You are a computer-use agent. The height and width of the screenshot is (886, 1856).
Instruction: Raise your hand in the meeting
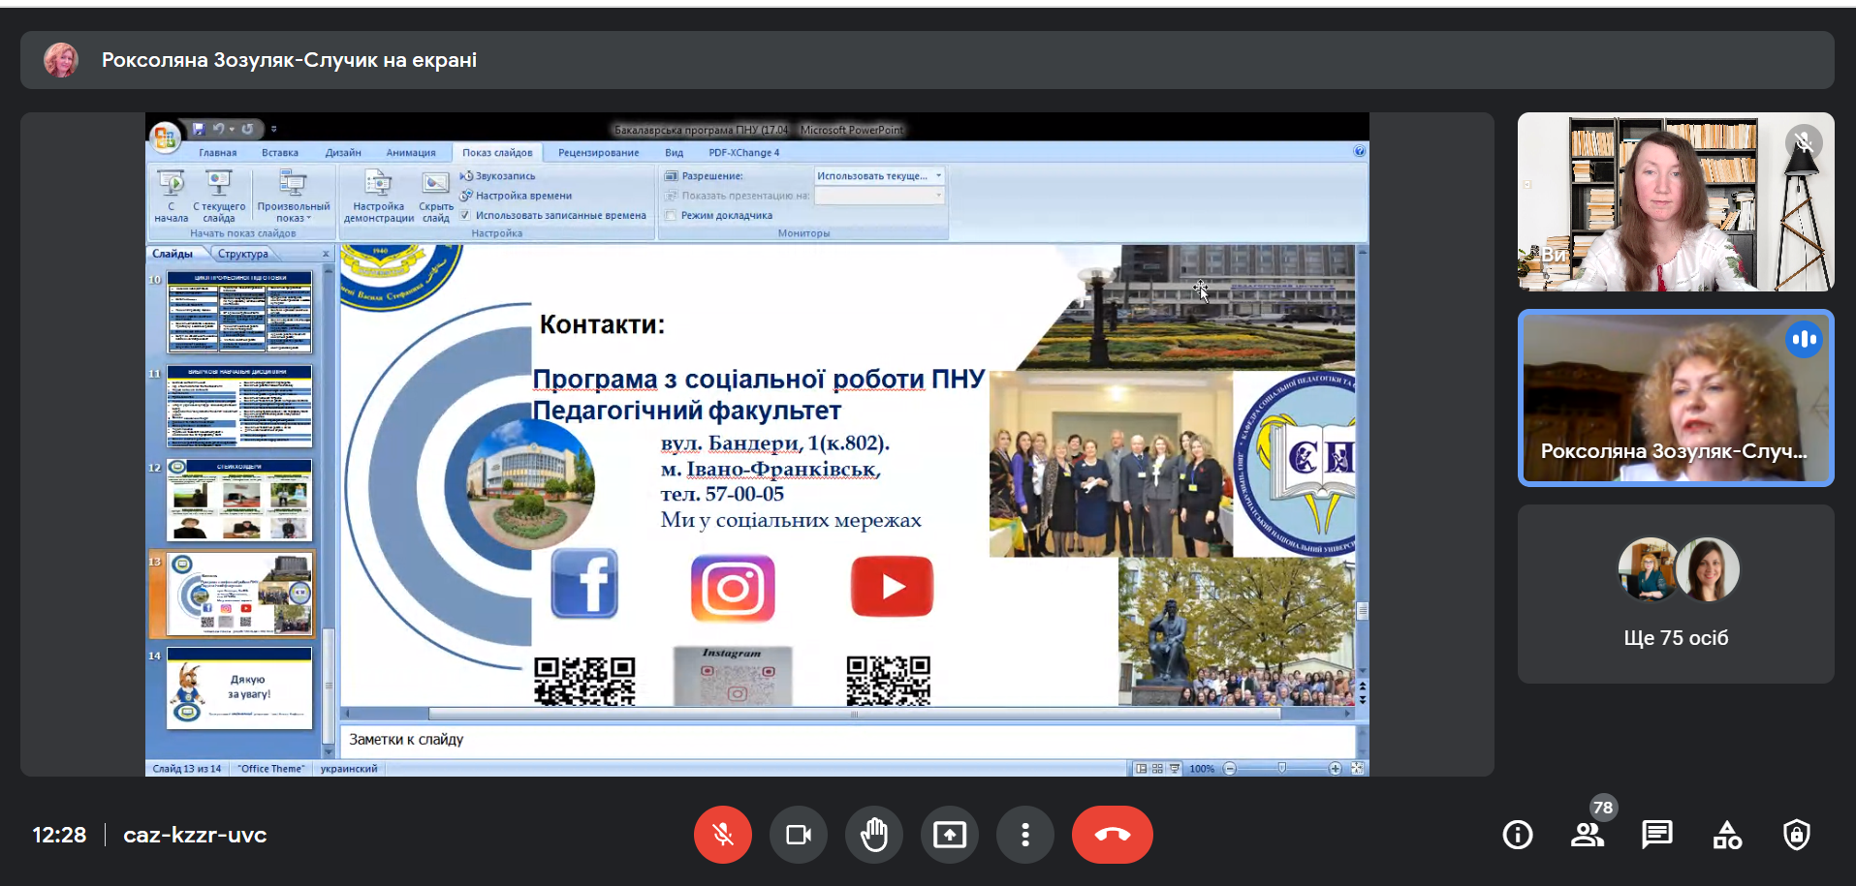coord(873,835)
